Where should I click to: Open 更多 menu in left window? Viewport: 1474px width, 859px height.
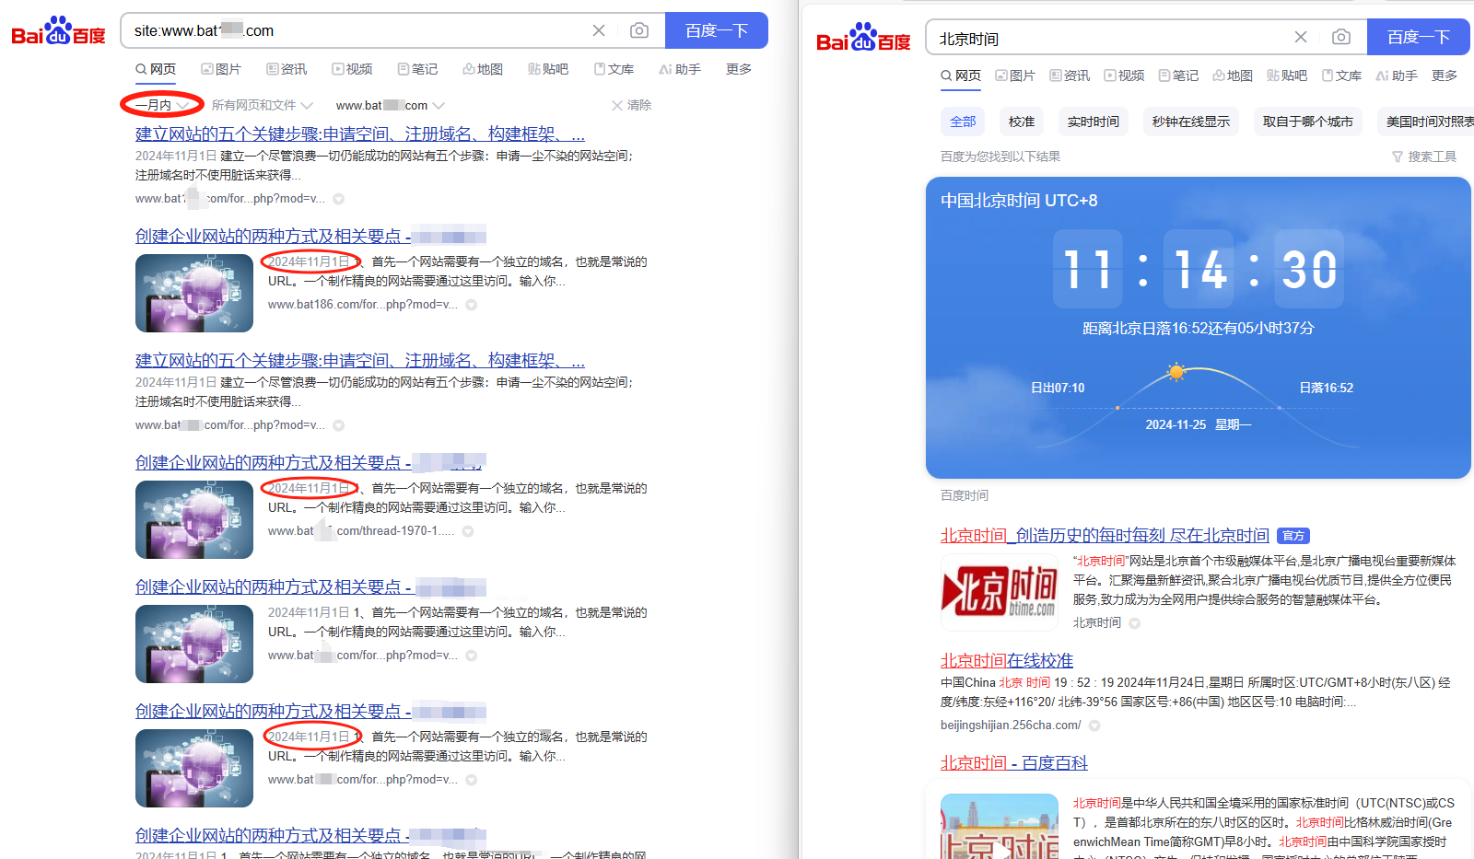point(739,69)
